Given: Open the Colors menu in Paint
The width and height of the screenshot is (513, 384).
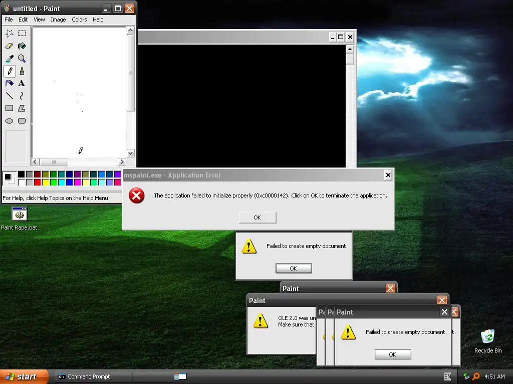Looking at the screenshot, I should 79,19.
